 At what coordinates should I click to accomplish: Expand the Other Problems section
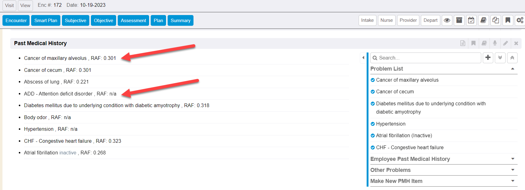coord(513,170)
